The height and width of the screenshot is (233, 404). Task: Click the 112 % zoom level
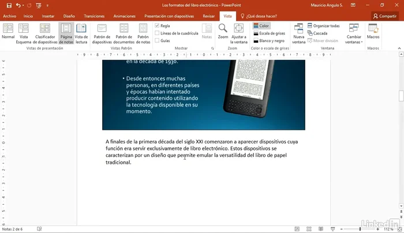point(388,229)
